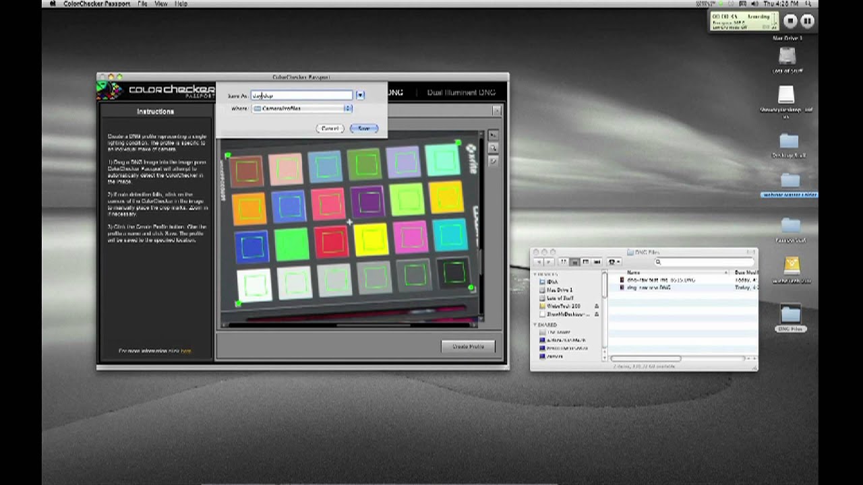Open the Where location dropdown
This screenshot has width=863, height=485.
pos(302,108)
